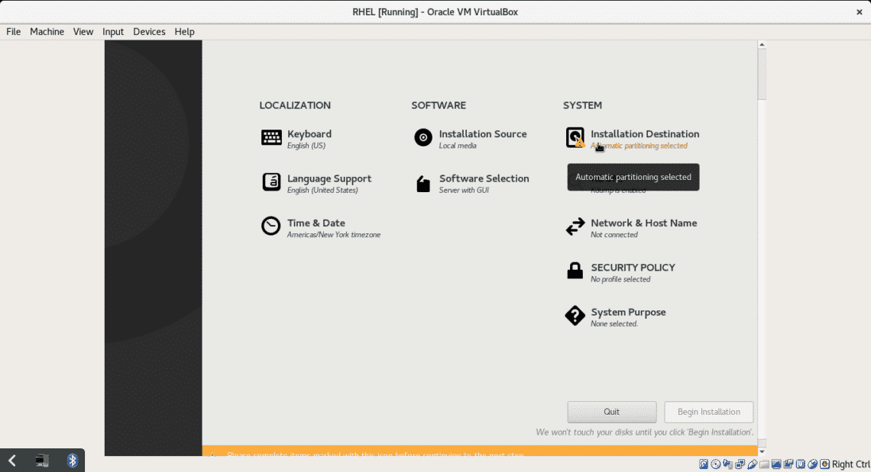This screenshot has height=472, width=871.
Task: Open Installation Destination with warning badge
Action: tap(632, 139)
